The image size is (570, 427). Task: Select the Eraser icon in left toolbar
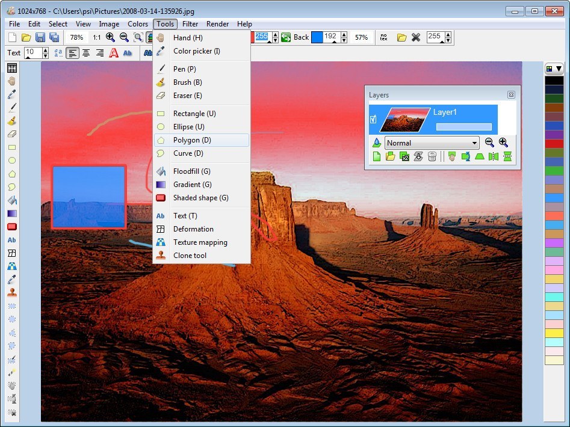coord(11,134)
